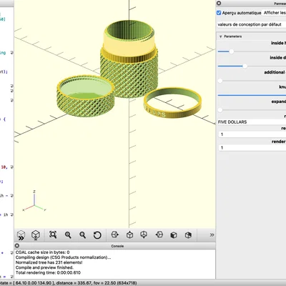
Task: Toggle the Aperçu automatique checkbox
Action: tap(219, 13)
